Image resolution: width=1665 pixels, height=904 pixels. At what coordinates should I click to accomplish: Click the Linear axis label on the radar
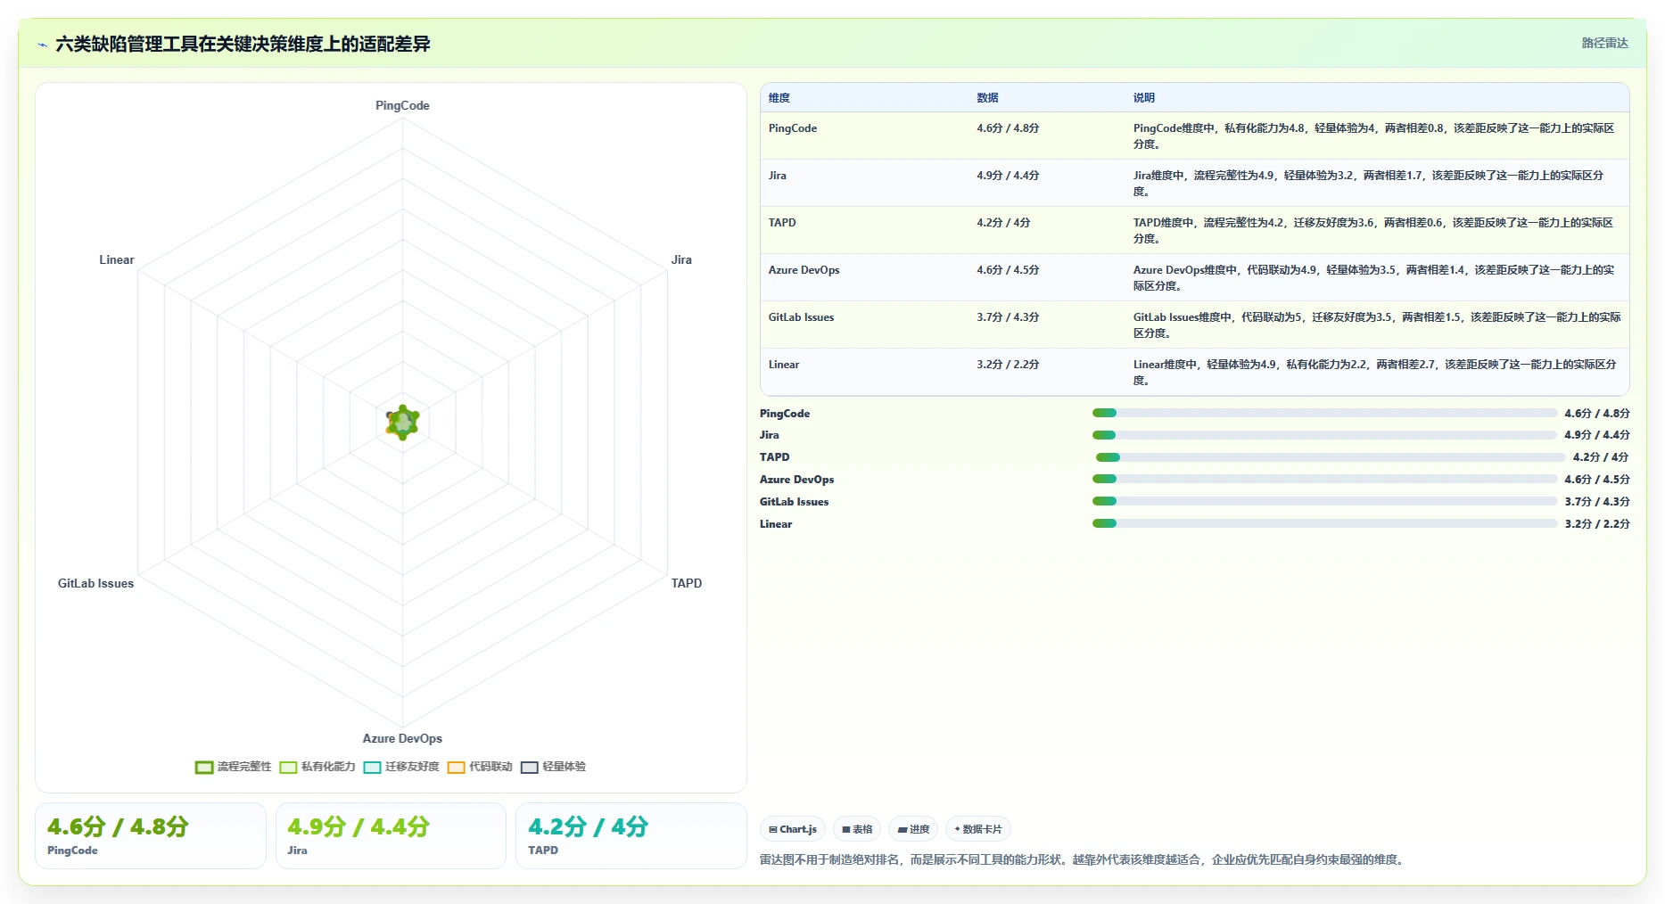tap(117, 259)
